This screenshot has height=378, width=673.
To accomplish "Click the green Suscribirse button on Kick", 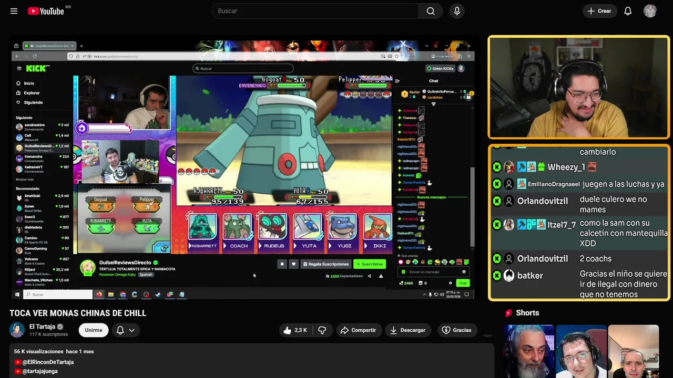I will pos(370,264).
